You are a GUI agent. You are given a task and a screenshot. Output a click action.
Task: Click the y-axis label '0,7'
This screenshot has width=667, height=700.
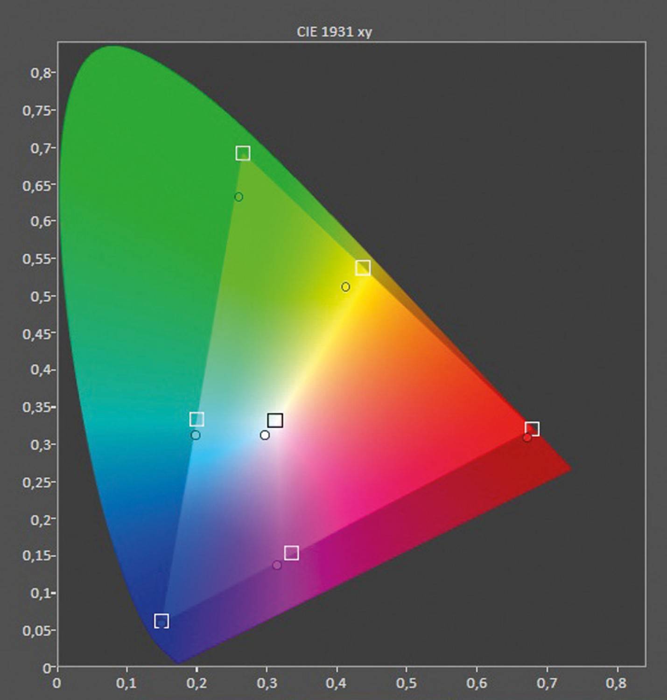pos(41,148)
